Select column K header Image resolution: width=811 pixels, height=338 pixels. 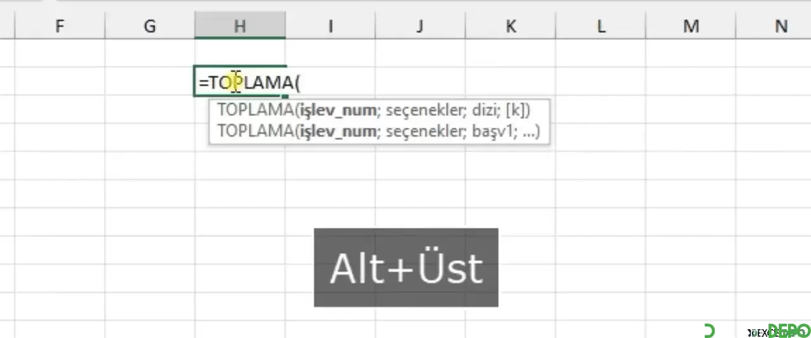pyautogui.click(x=511, y=26)
